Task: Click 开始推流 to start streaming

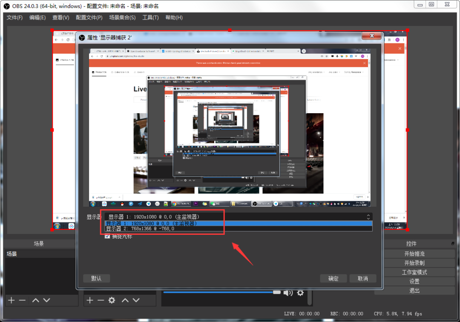Action: point(414,254)
